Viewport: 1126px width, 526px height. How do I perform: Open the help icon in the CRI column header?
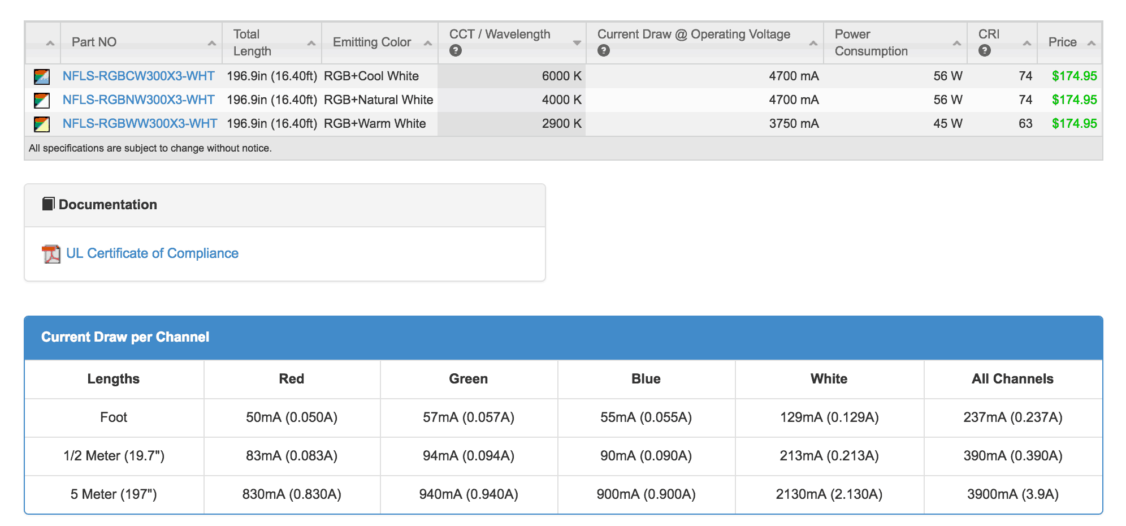click(984, 51)
